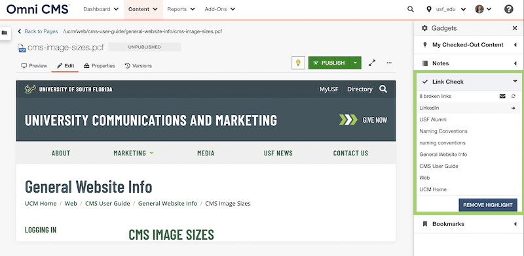
Task: Click the green Publish button
Action: coord(329,63)
